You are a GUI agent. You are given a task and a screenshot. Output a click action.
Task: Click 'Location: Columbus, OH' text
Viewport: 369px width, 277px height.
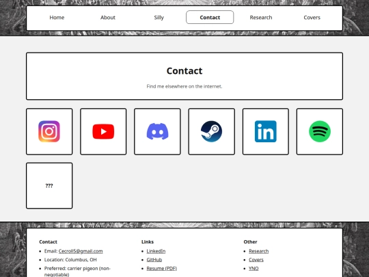[x=70, y=260]
